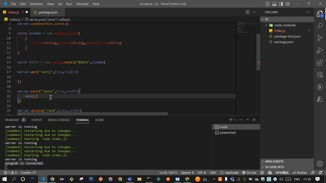Expand the VS Code Pets section
This screenshot has width=326, height=183.
click(x=287, y=167)
